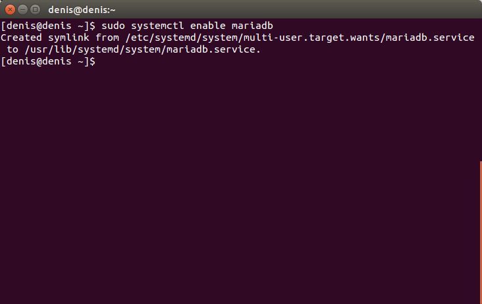Image resolution: width=482 pixels, height=304 pixels.
Task: Click the word Created in output
Action: point(21,38)
